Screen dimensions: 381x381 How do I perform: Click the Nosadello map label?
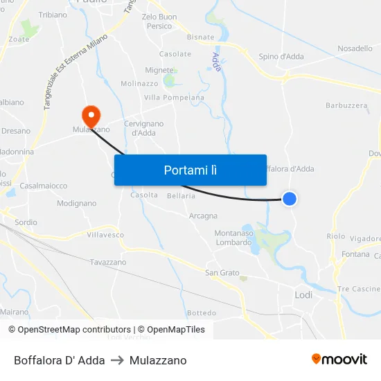355,48
